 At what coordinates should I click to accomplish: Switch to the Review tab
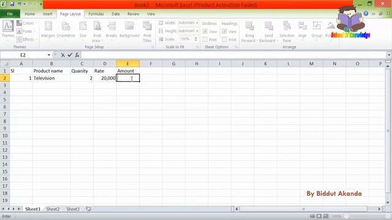click(x=134, y=14)
